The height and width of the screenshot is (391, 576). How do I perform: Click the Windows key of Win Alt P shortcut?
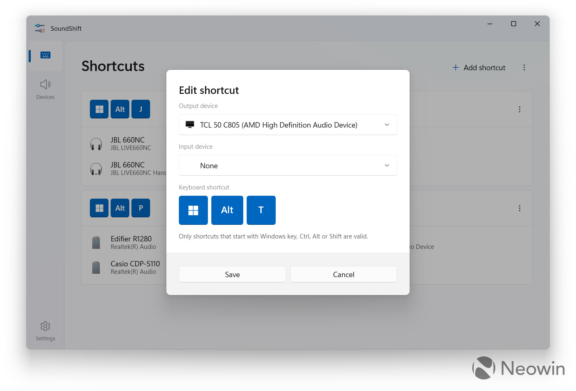[99, 208]
